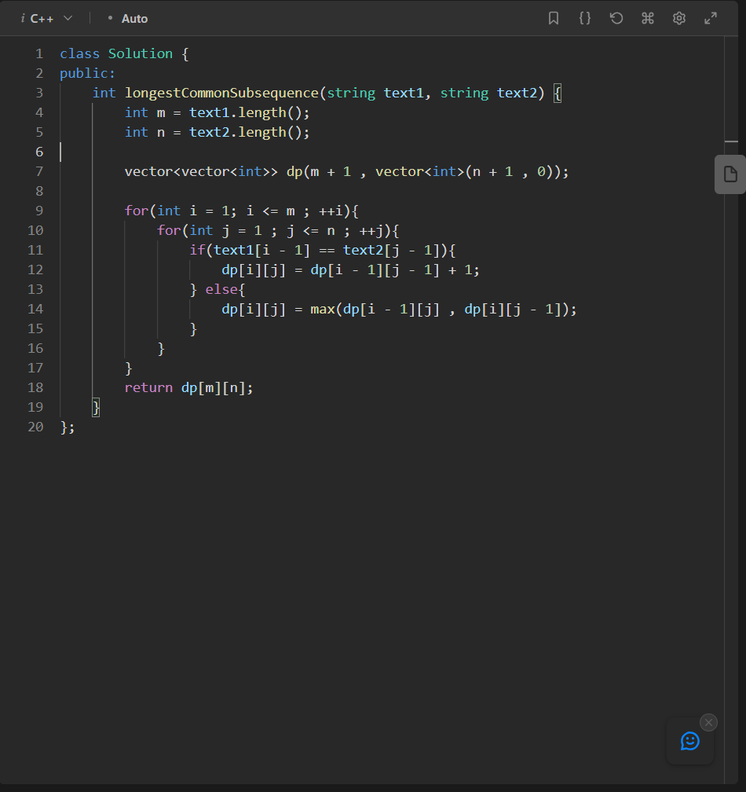Click the editor minimap scrollbar marker
Image resolution: width=746 pixels, height=792 pixels.
tap(731, 141)
